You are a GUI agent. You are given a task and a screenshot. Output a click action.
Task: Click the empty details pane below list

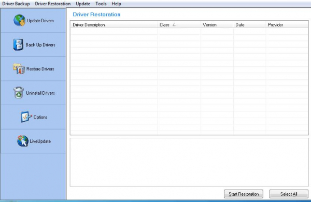point(189,162)
